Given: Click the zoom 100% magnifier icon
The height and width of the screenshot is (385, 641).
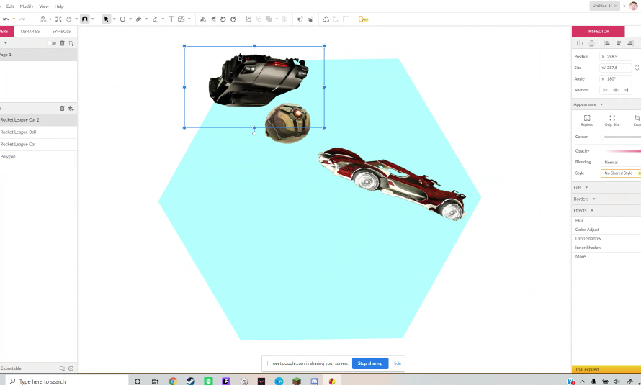Looking at the screenshot, I should 43,19.
